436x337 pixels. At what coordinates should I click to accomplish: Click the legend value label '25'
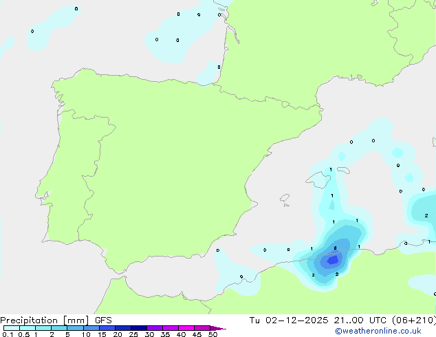click(133, 334)
